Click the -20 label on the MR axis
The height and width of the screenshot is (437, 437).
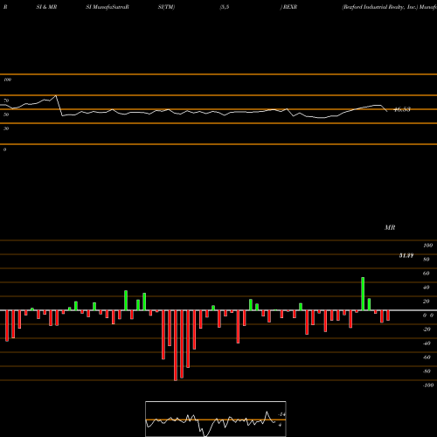(427, 329)
